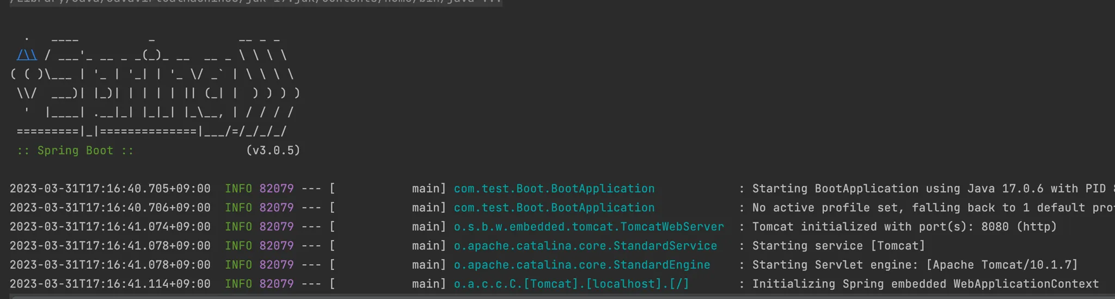
Task: Click timestamp '2023-03-31T17:16:41.074+09:00'
Action: 110,227
